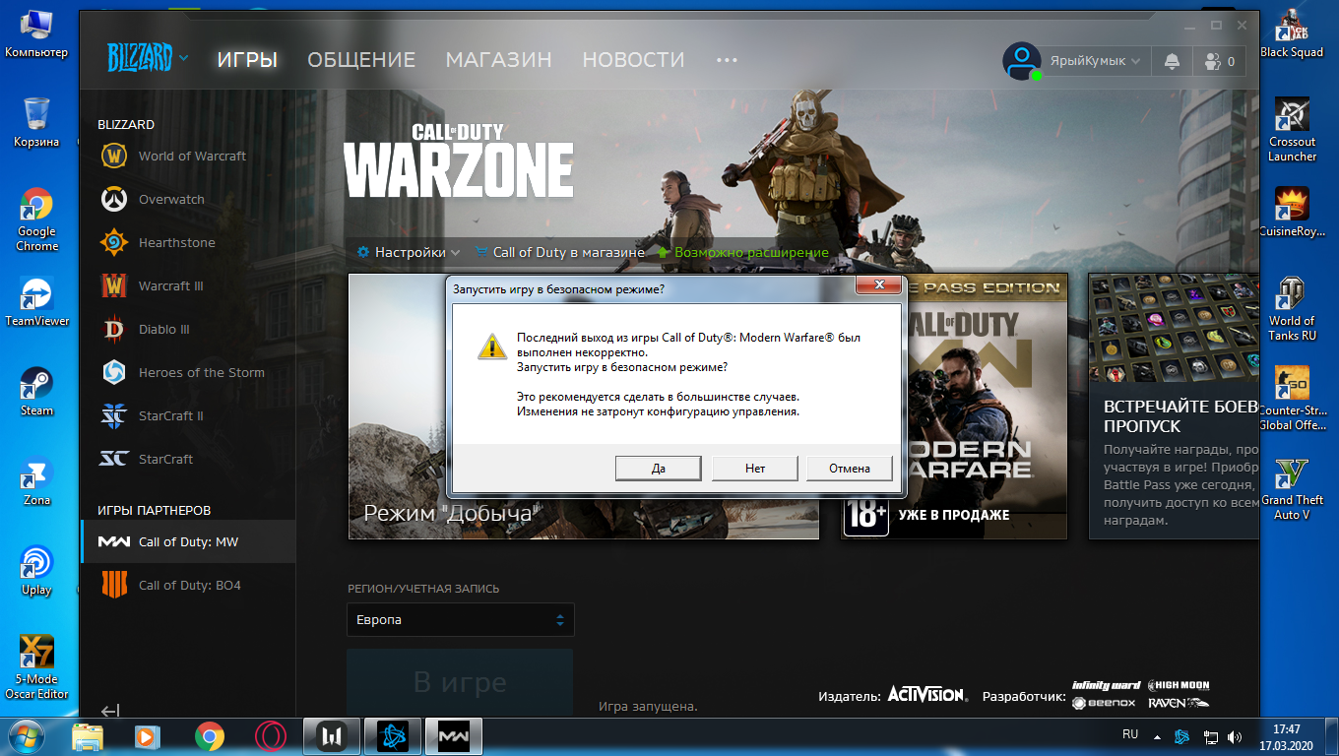Open Uplay desktop shortcut
Screen dimensions: 1339x756
coord(36,571)
